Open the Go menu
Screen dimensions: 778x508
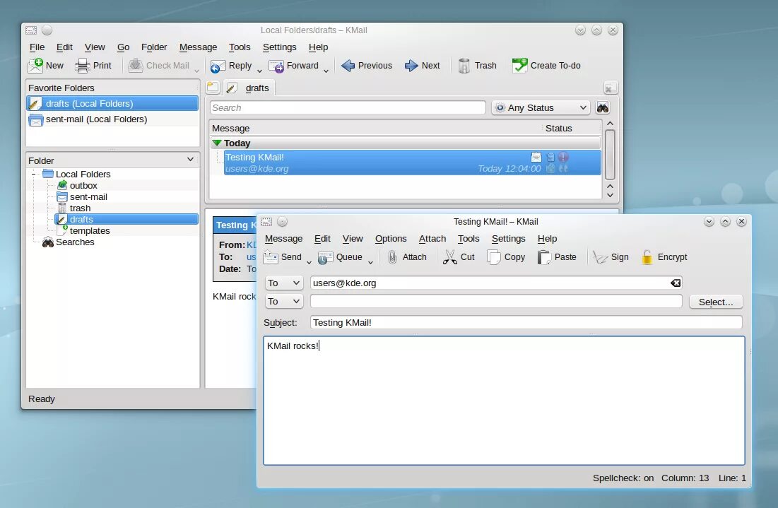click(x=123, y=47)
